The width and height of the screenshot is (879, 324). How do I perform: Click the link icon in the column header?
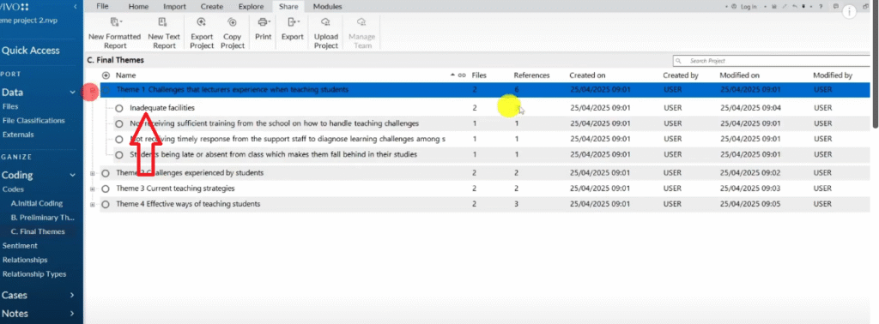[462, 75]
